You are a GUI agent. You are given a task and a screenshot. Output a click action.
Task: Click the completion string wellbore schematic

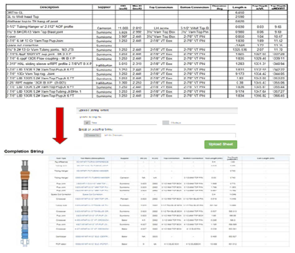(25, 203)
